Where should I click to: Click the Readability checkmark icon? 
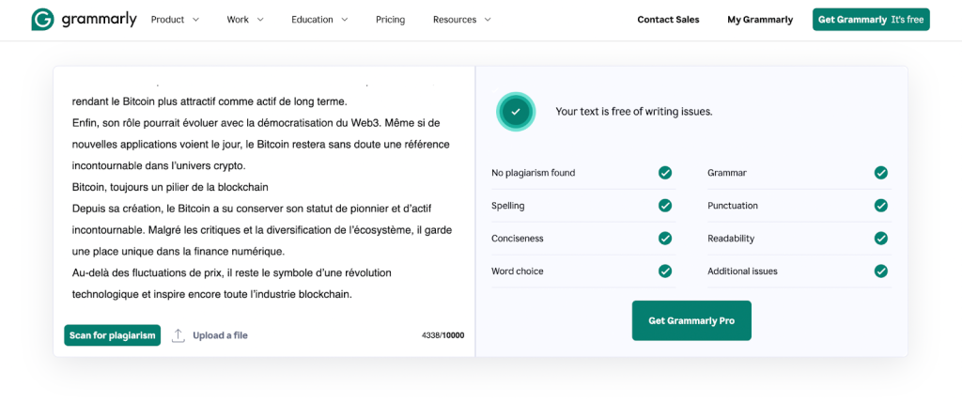click(x=880, y=239)
